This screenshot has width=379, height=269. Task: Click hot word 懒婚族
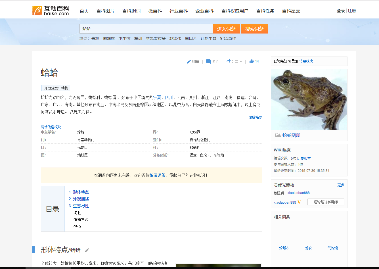(x=109, y=38)
